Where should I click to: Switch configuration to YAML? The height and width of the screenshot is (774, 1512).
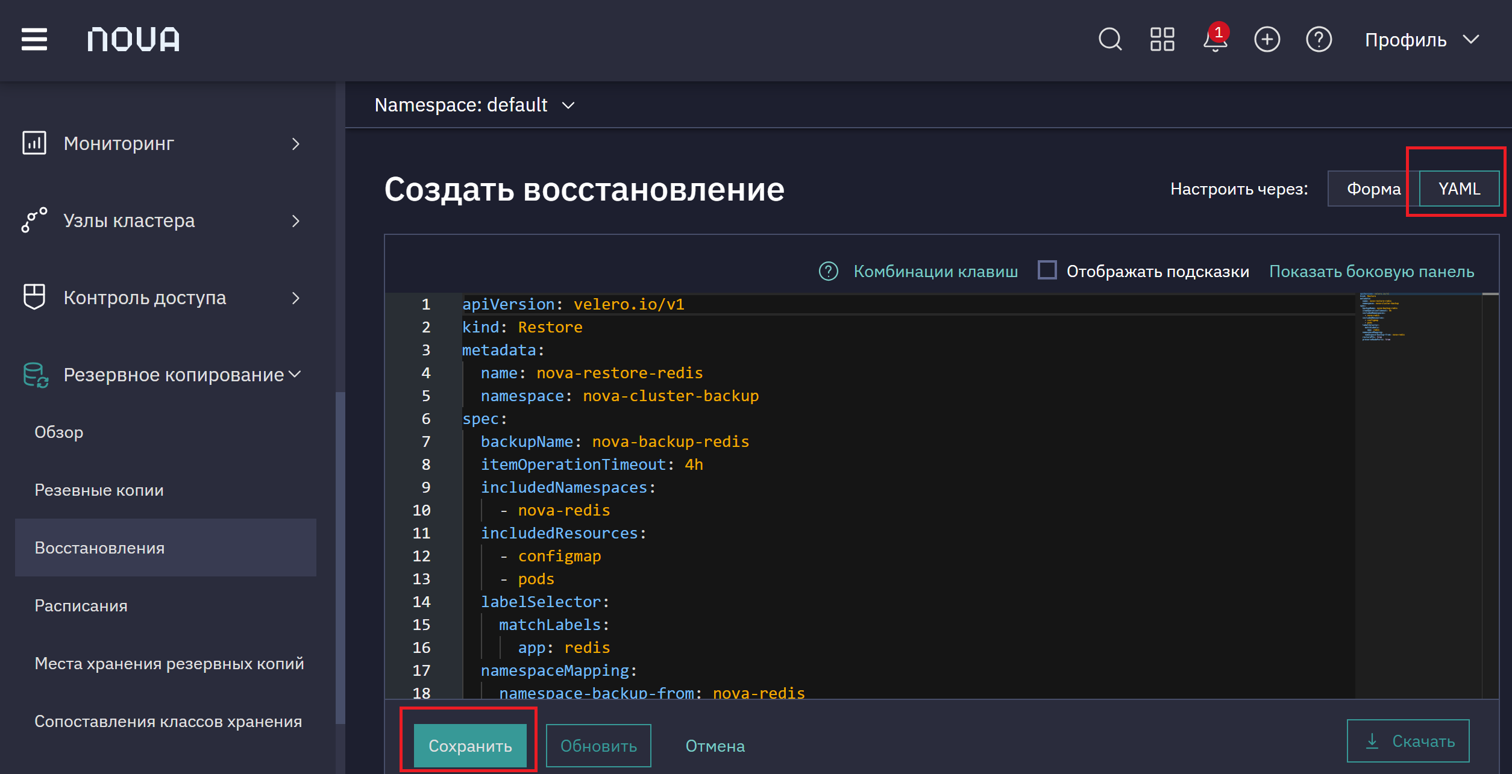(1459, 189)
